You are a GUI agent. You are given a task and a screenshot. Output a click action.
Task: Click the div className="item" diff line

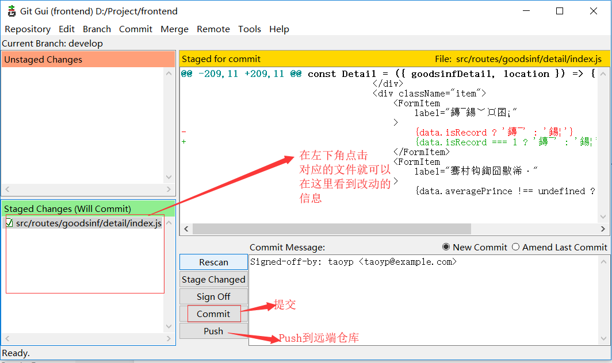click(429, 93)
